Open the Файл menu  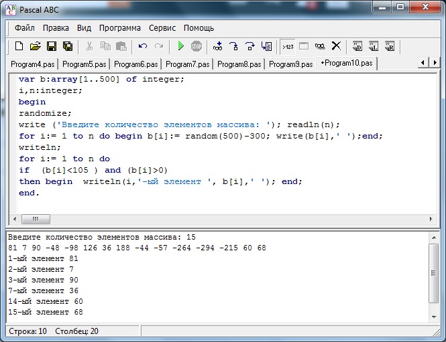25,28
